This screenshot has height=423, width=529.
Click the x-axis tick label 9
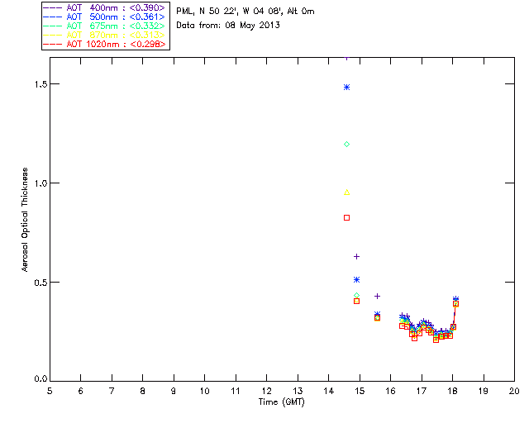174,392
